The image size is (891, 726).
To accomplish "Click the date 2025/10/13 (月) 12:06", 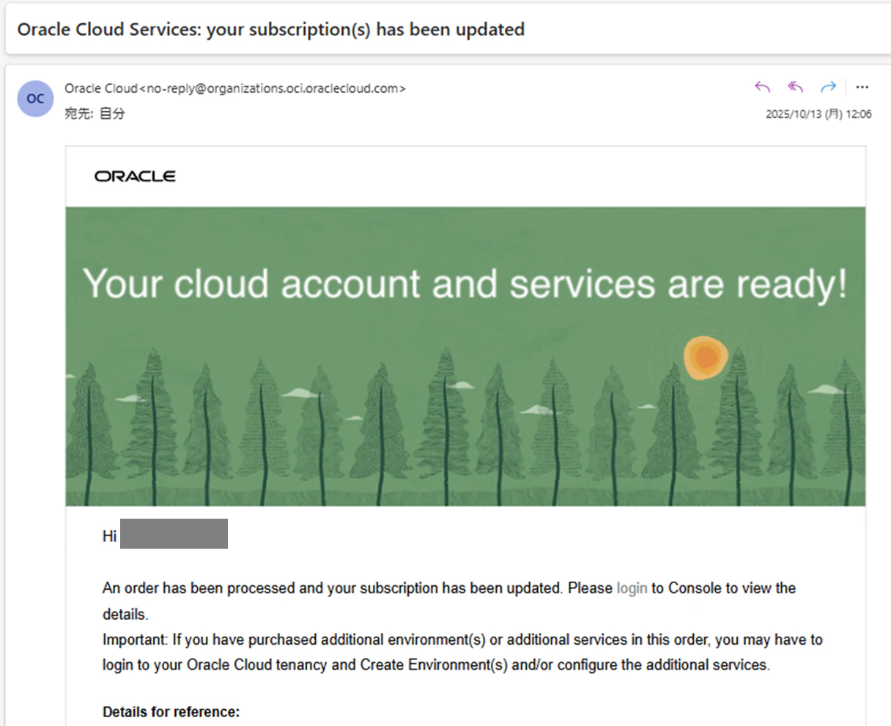I will [818, 114].
